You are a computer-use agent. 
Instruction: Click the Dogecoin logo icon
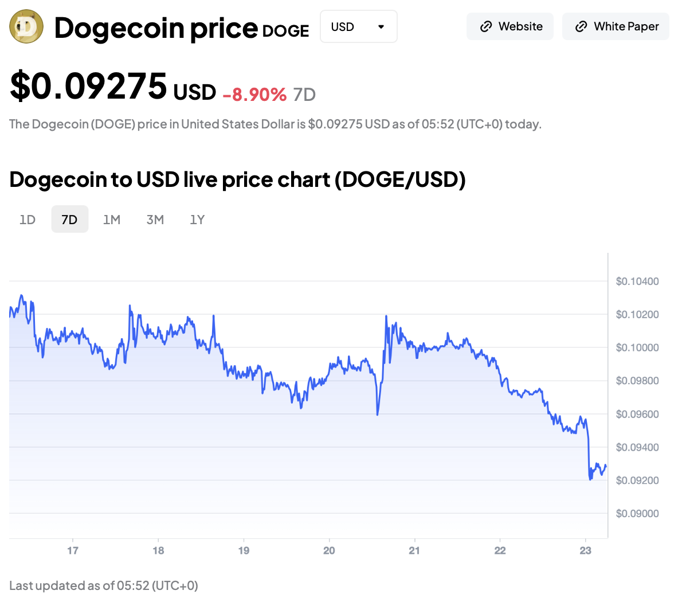point(26,26)
